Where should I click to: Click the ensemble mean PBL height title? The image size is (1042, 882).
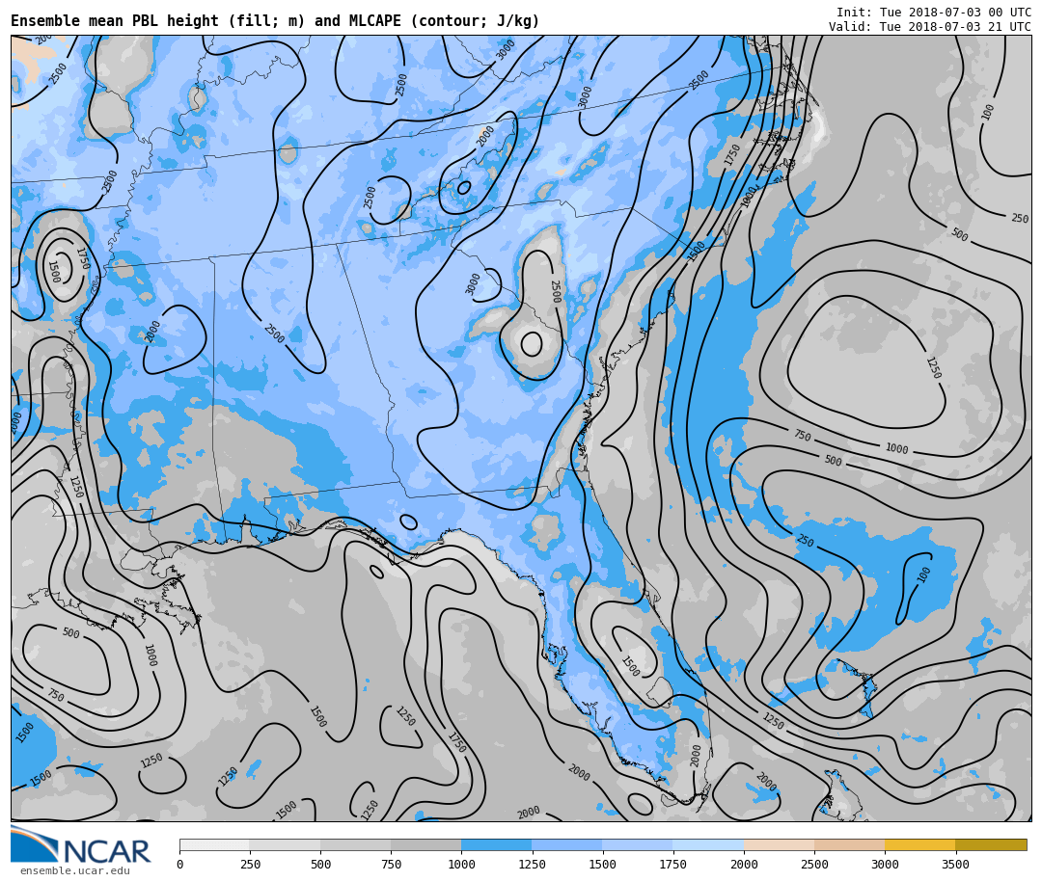point(275,21)
